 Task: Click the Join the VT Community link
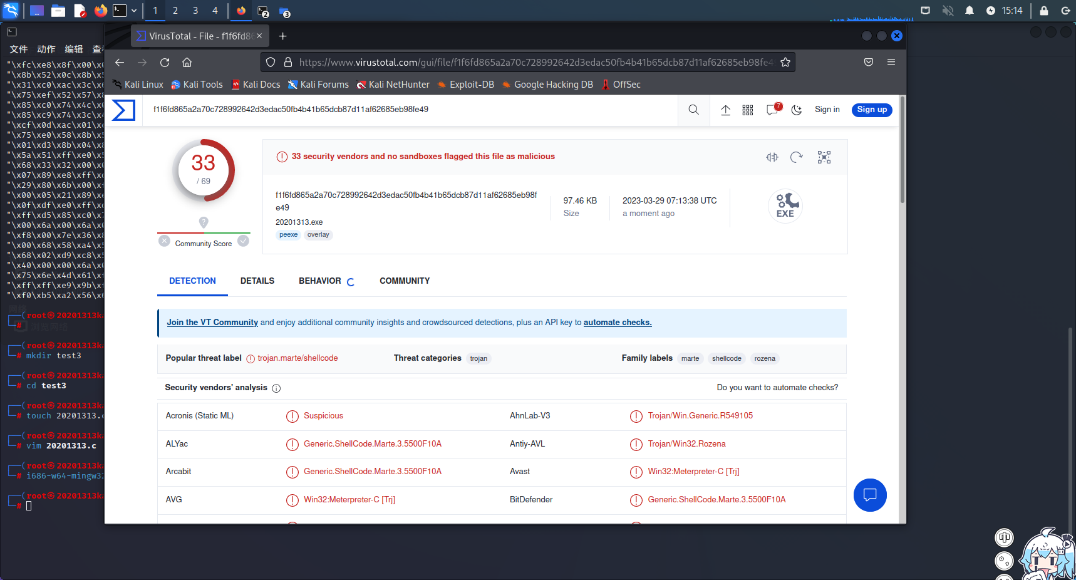[212, 323]
